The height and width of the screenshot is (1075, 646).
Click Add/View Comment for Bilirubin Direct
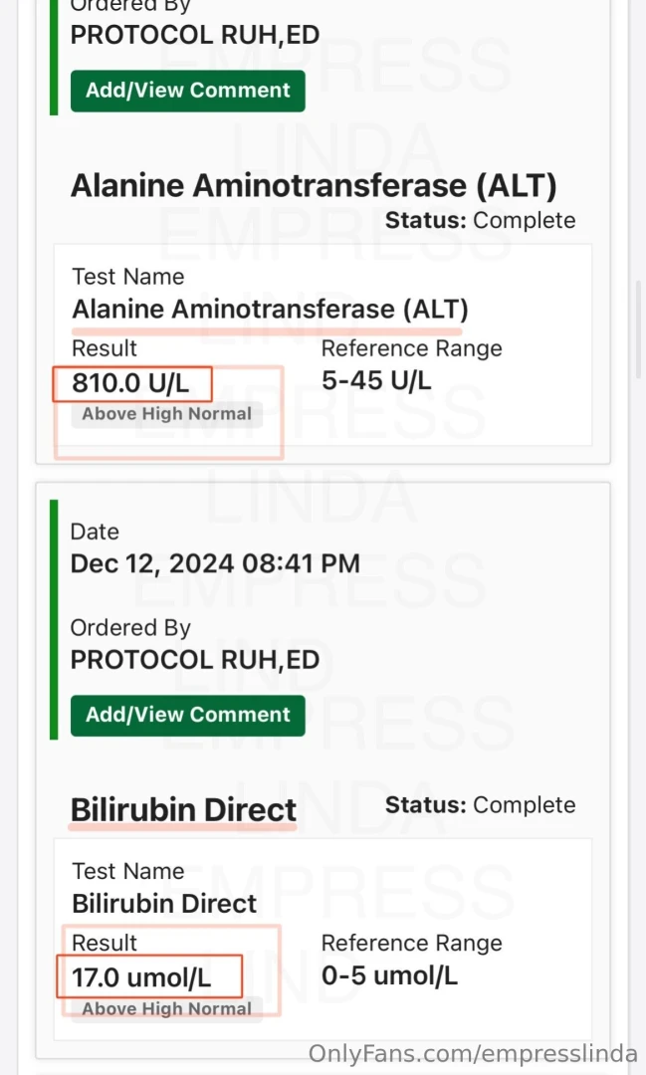tap(187, 715)
